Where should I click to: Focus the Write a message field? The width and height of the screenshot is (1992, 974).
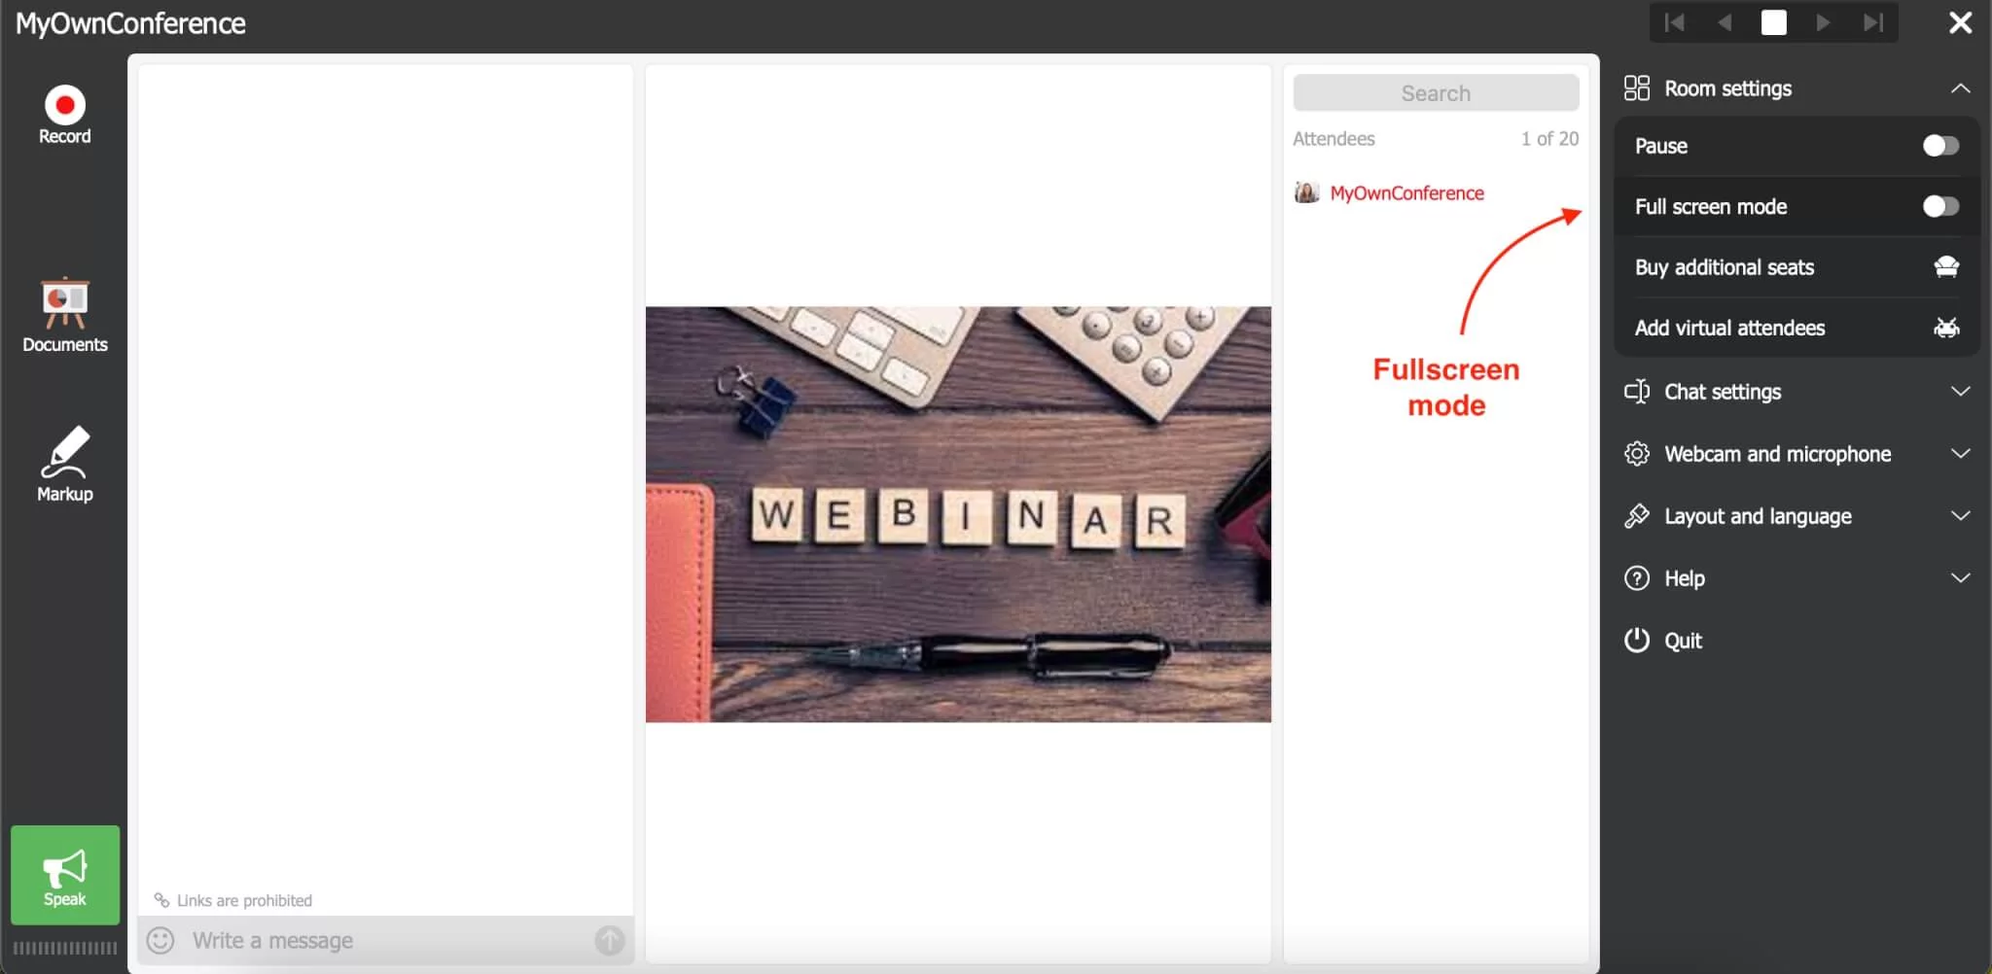tap(385, 940)
